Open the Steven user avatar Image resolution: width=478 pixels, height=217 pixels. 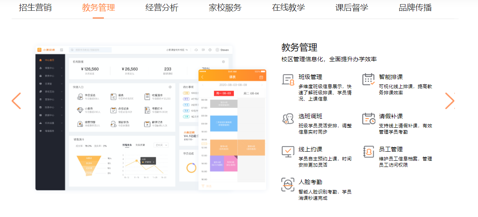click(217, 50)
